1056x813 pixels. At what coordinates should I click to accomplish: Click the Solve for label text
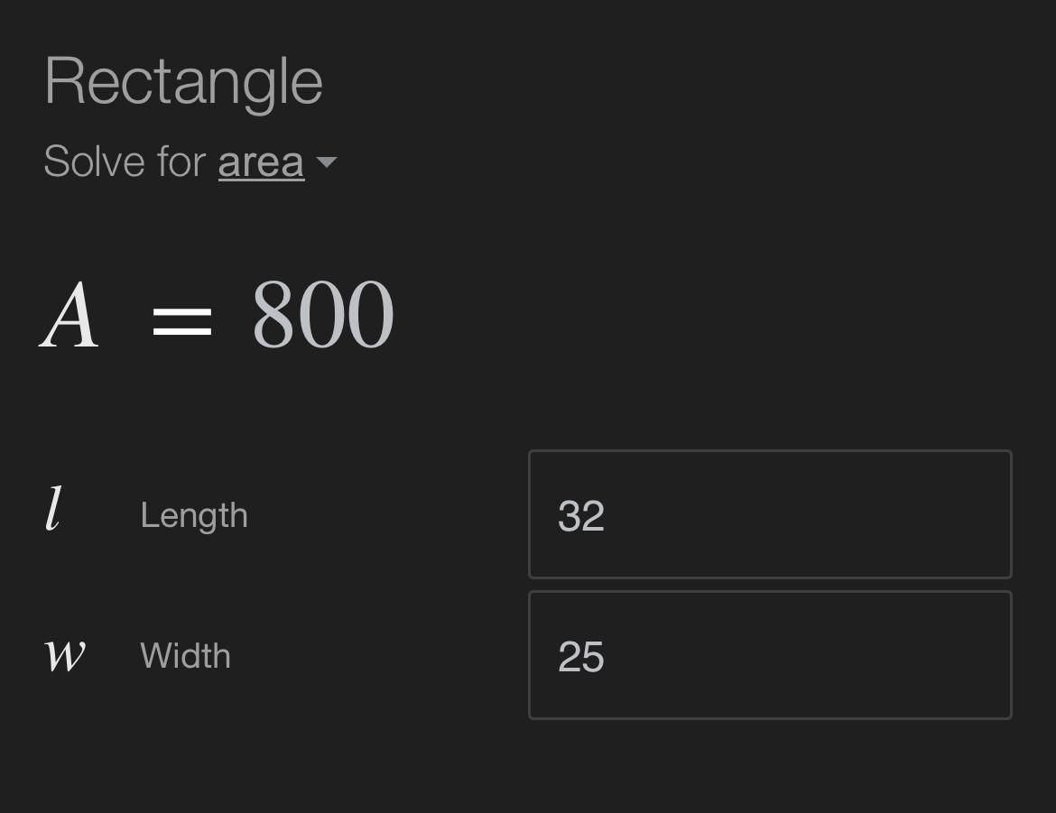click(125, 162)
